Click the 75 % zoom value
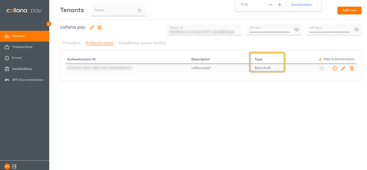 click(244, 5)
